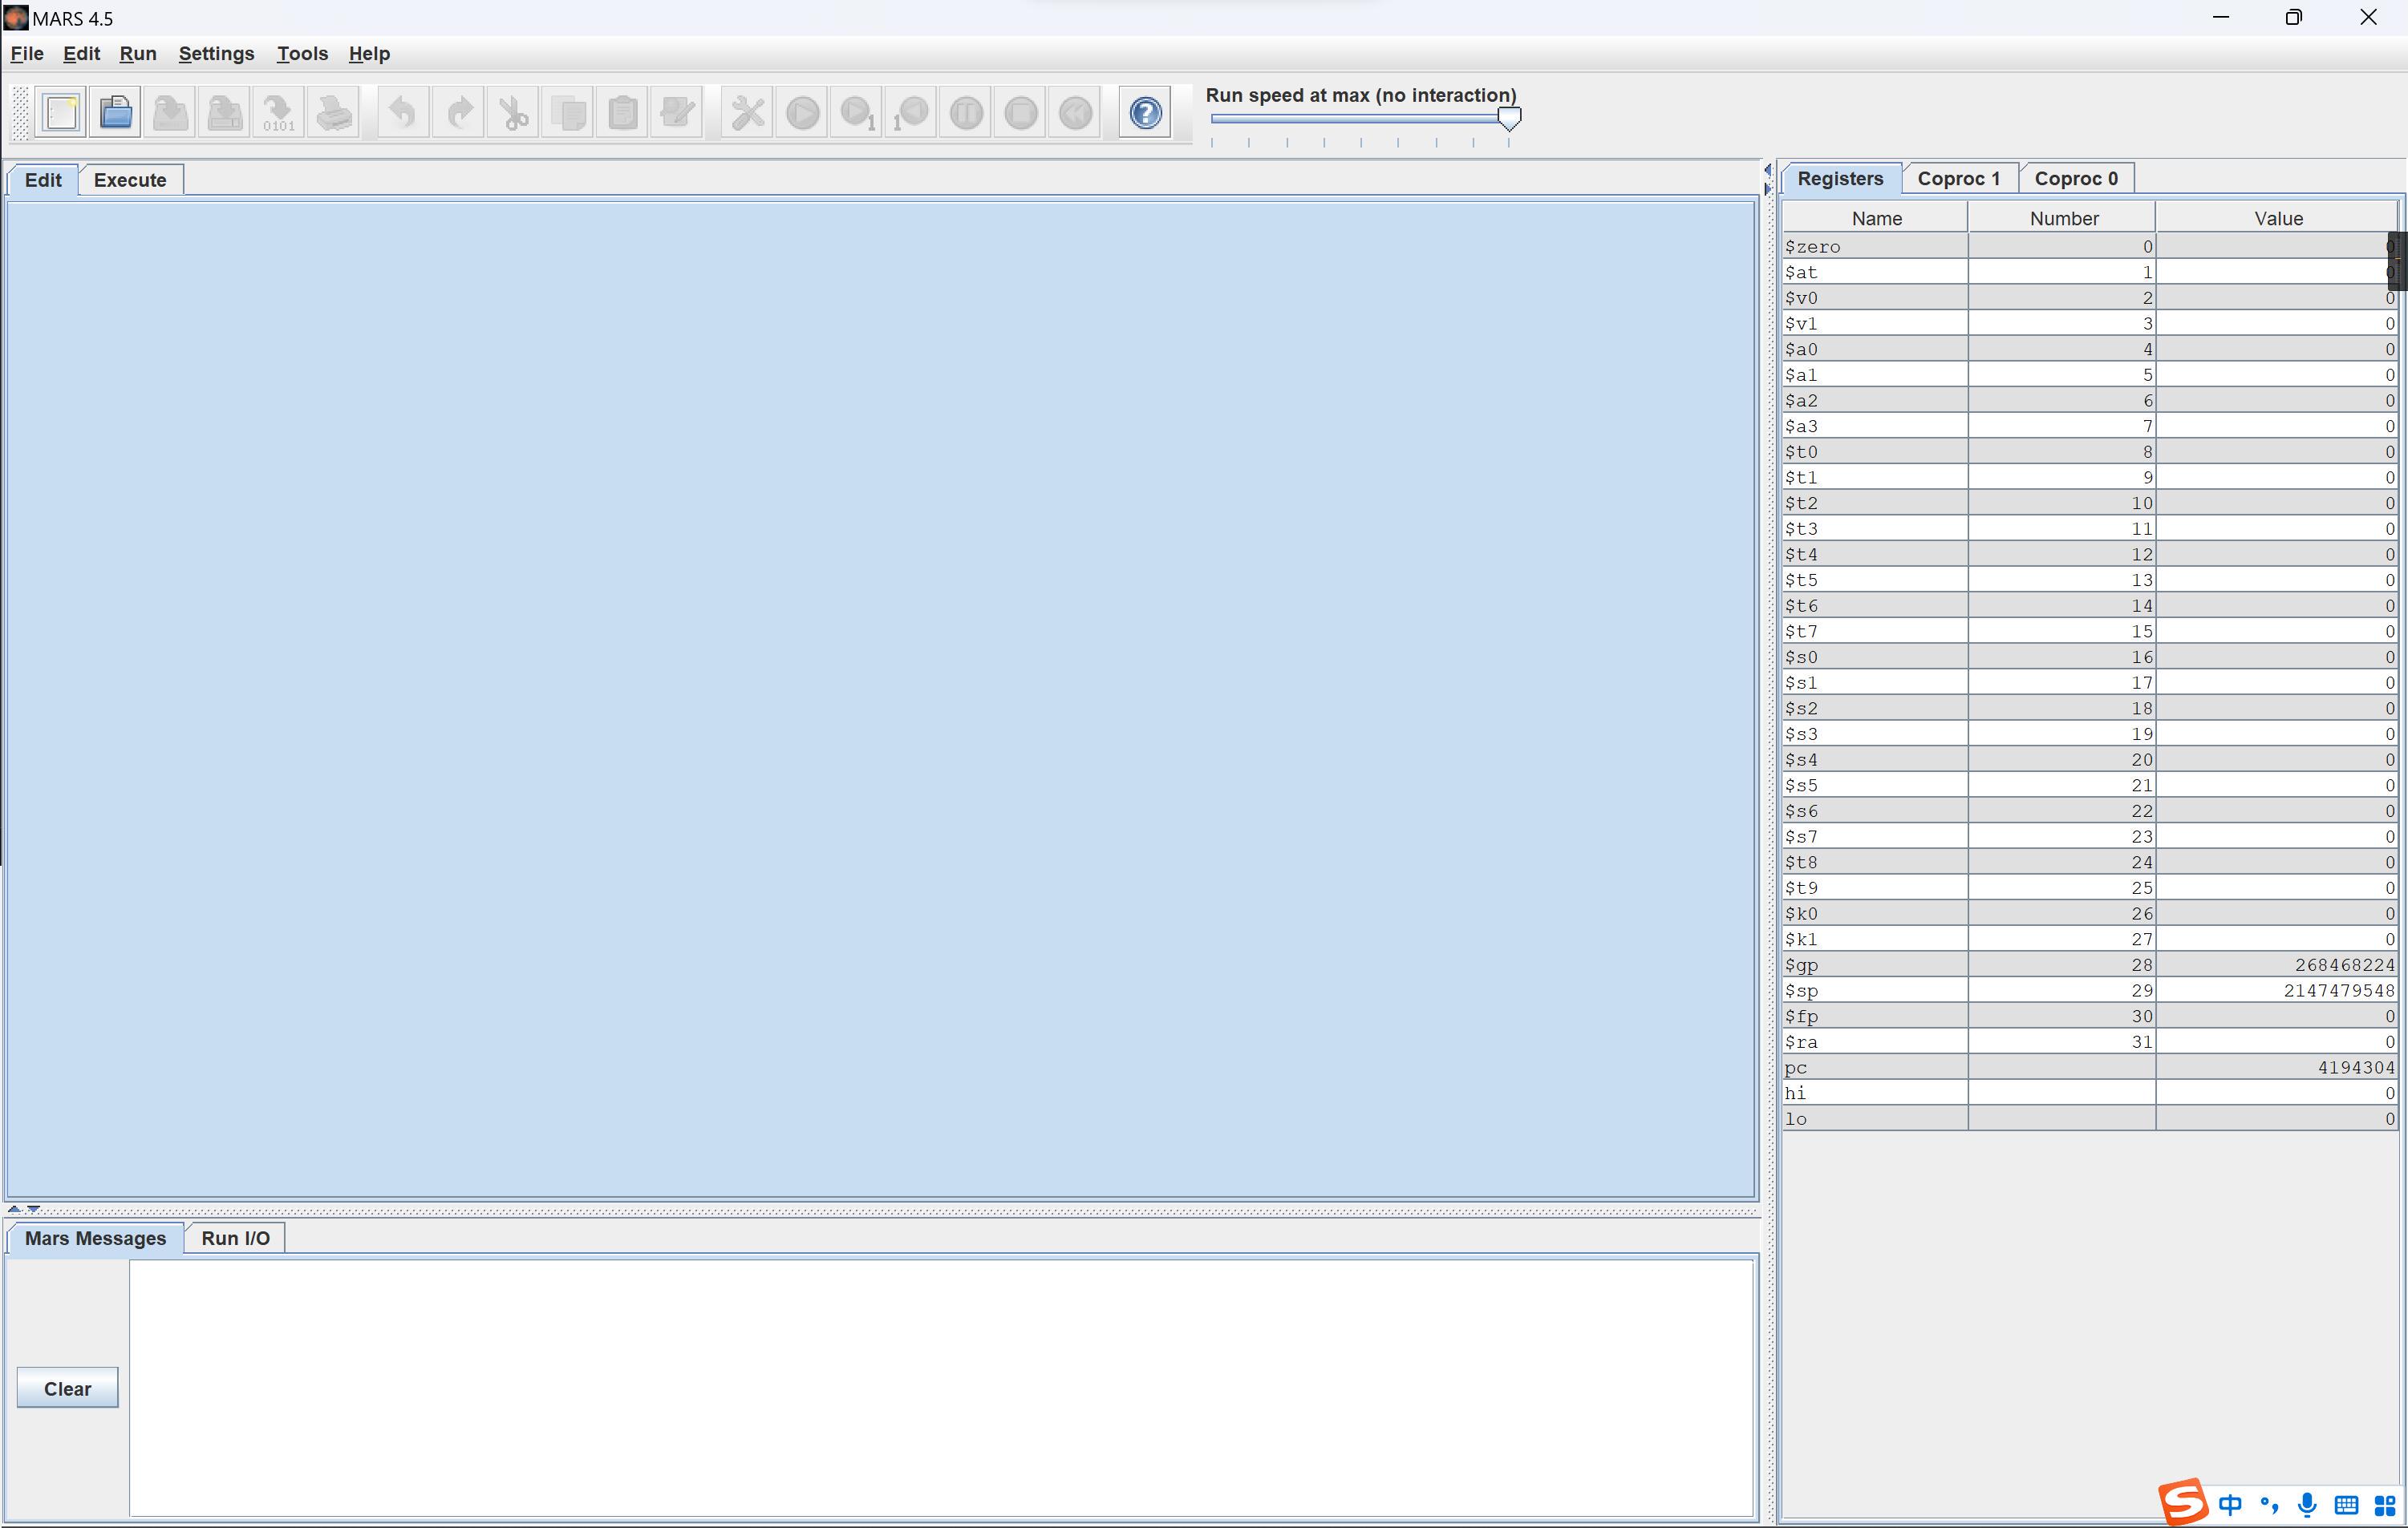Click the Step forward one instruction icon
The height and width of the screenshot is (1528, 2408).
point(857,113)
